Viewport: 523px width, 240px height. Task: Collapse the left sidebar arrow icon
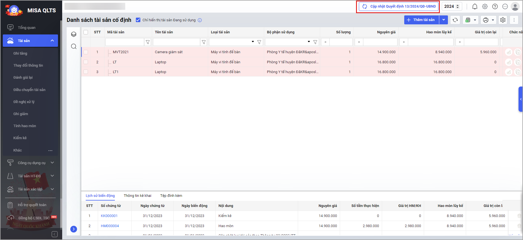tap(55, 234)
